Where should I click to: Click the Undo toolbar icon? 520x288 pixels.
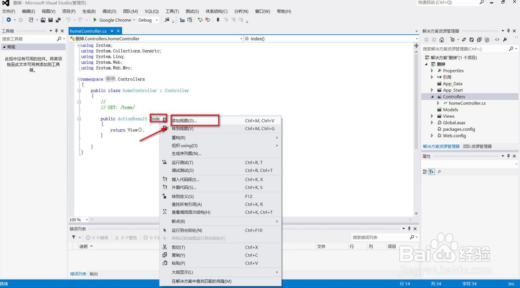pyautogui.click(x=68, y=20)
